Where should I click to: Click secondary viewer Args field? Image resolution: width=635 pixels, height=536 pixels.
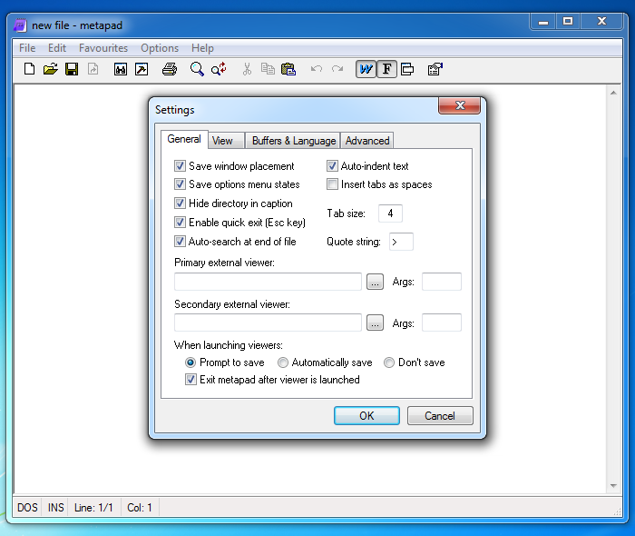click(x=442, y=323)
